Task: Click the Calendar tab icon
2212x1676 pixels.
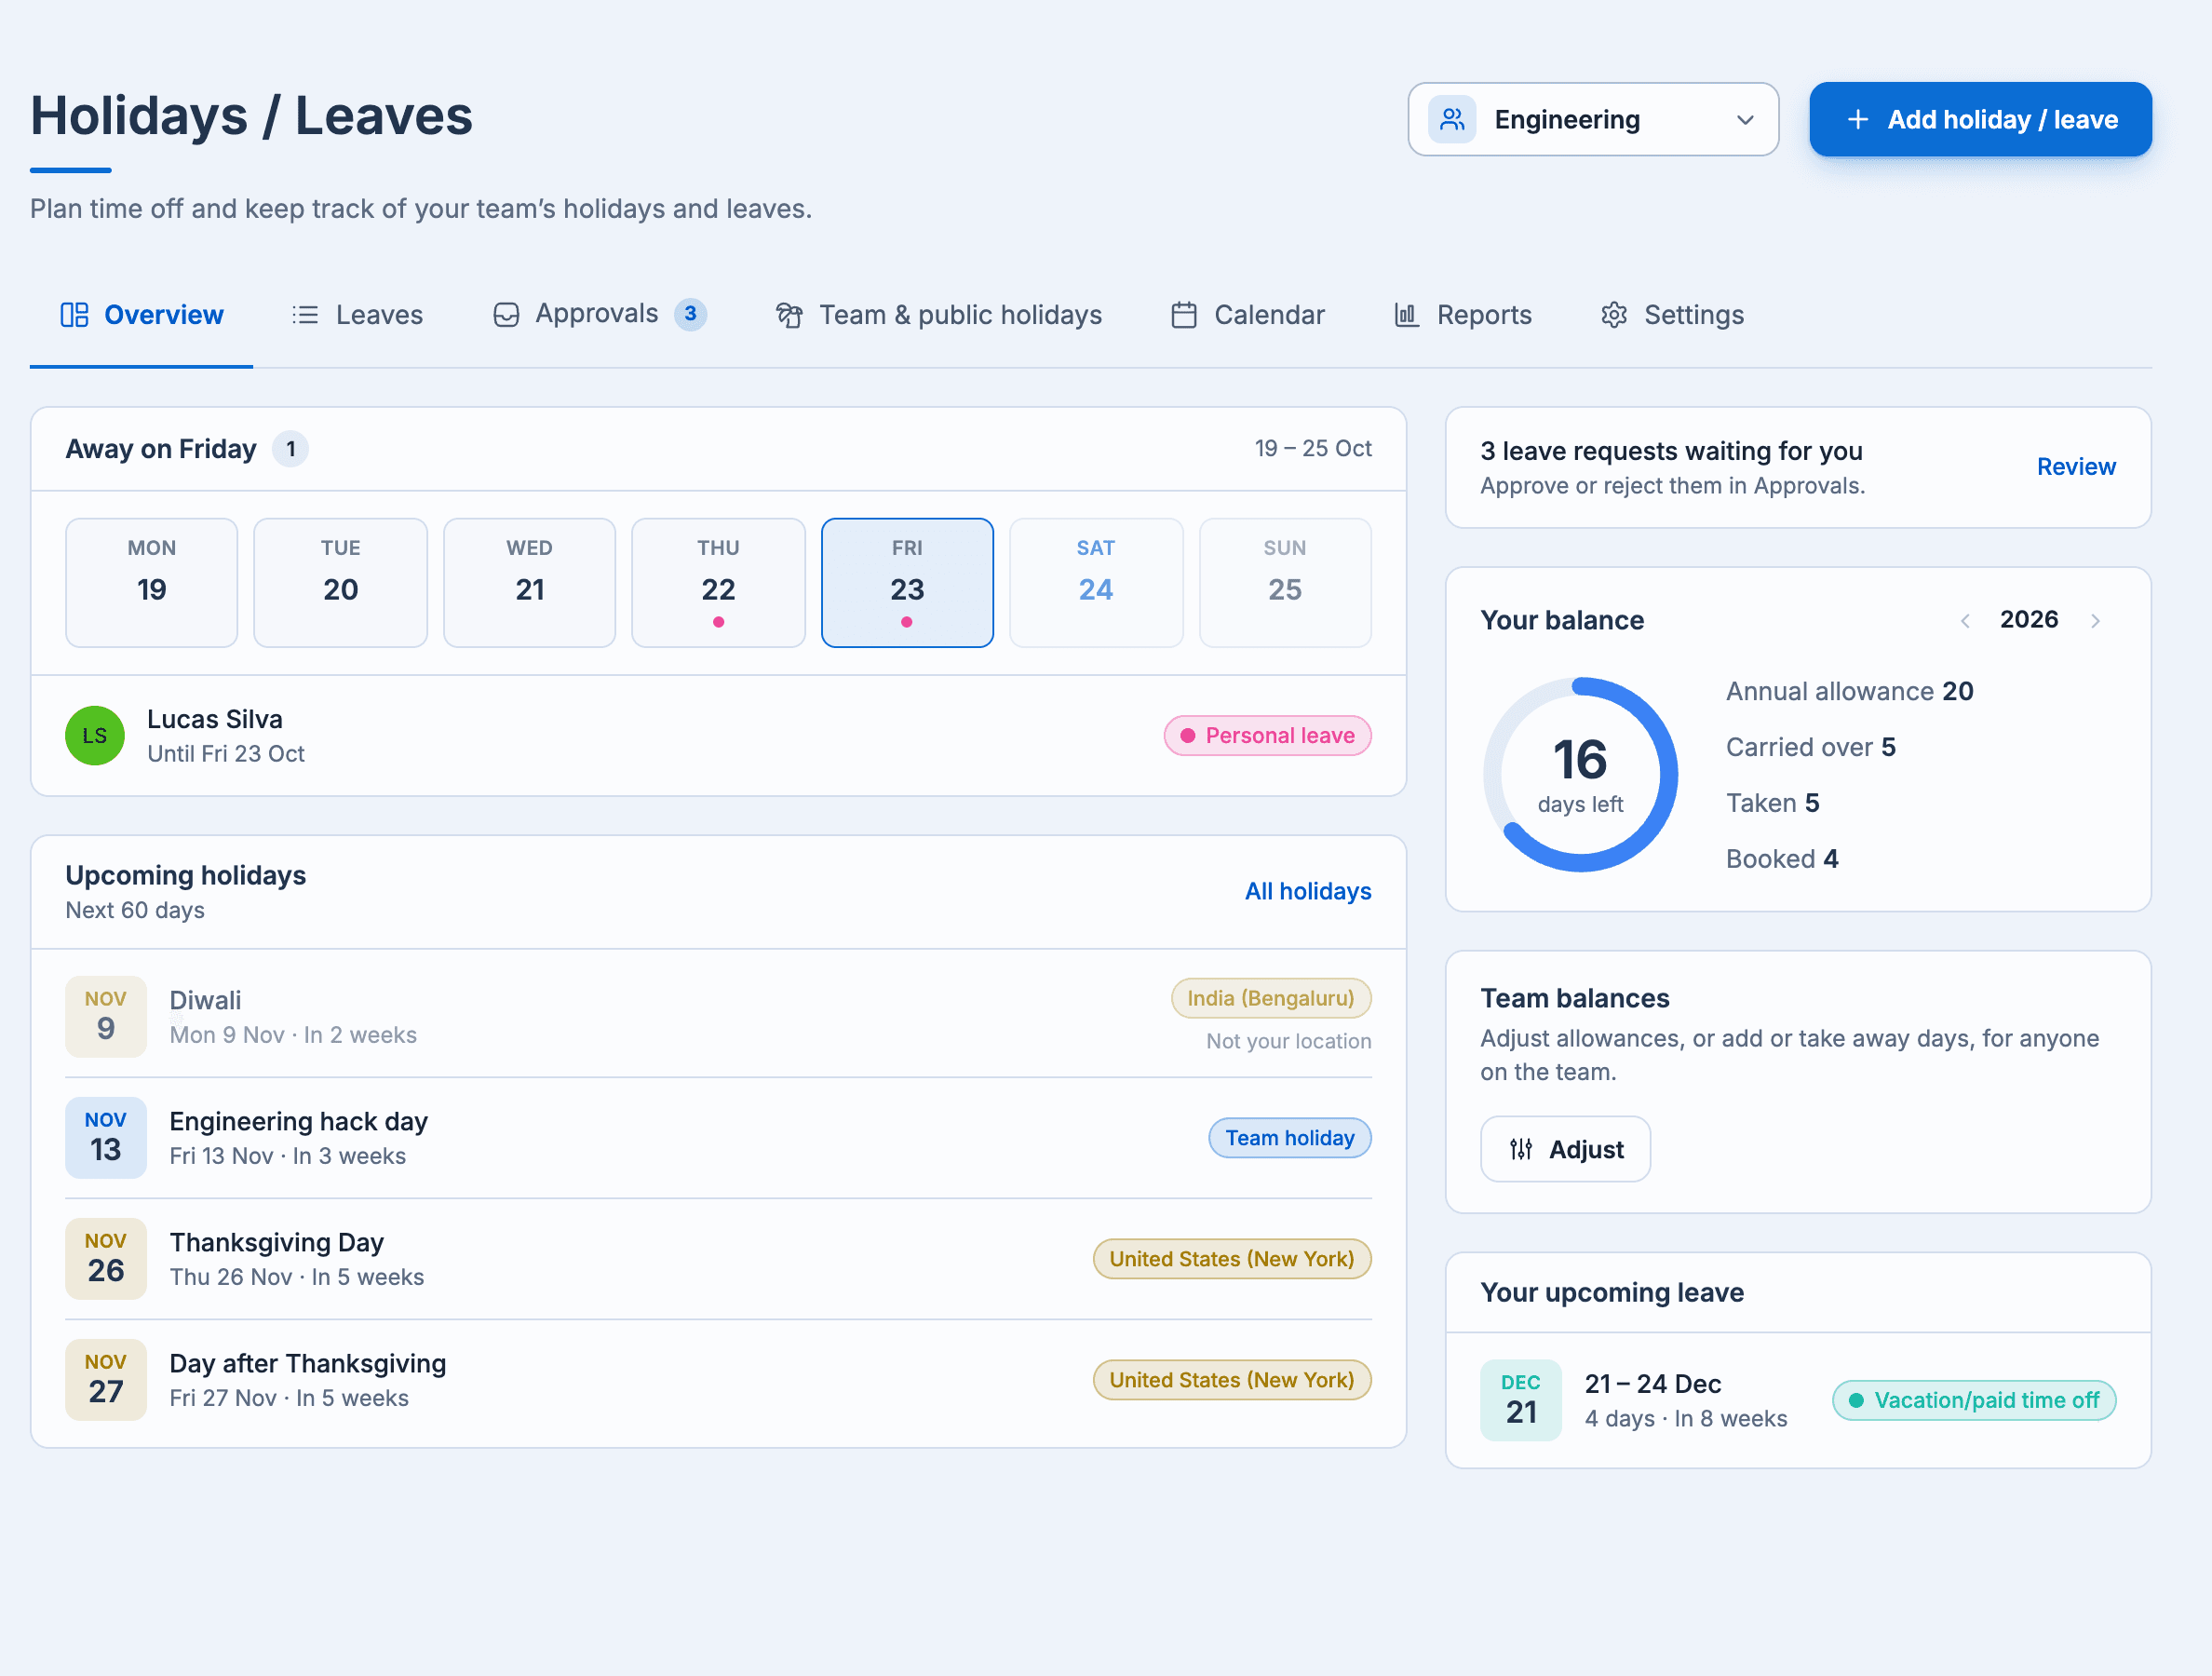Action: point(1184,315)
